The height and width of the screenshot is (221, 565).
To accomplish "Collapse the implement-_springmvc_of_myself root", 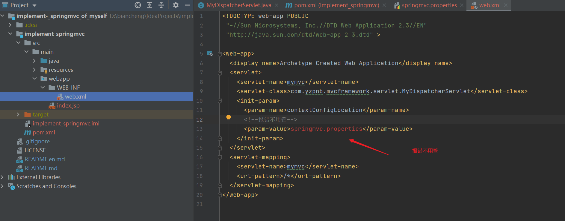I will [x=2, y=16].
